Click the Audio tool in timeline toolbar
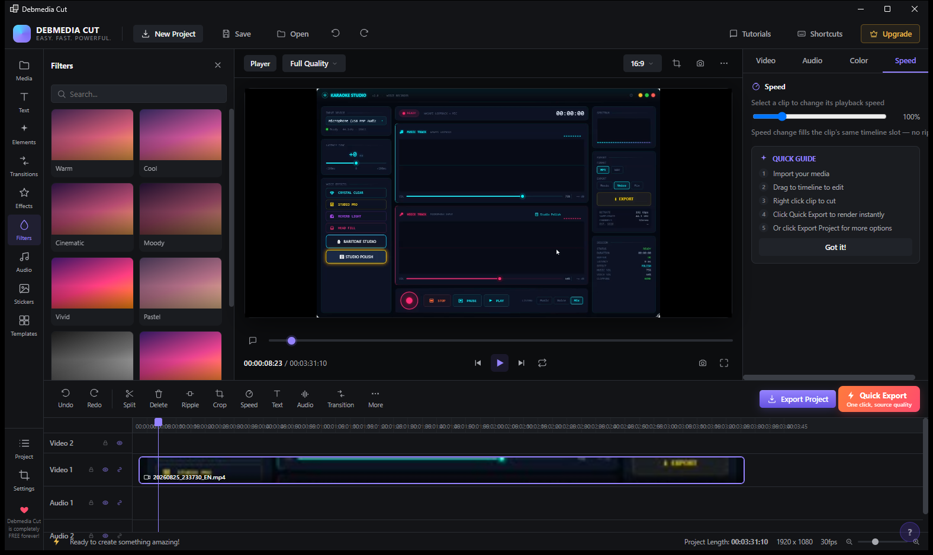 pyautogui.click(x=305, y=398)
